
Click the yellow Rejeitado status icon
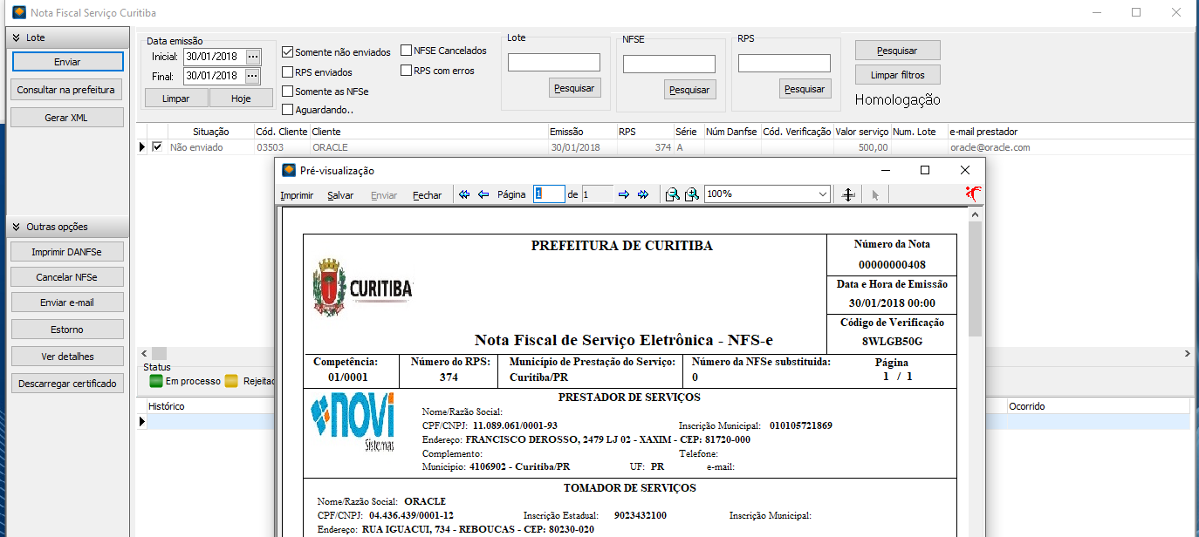tap(231, 381)
